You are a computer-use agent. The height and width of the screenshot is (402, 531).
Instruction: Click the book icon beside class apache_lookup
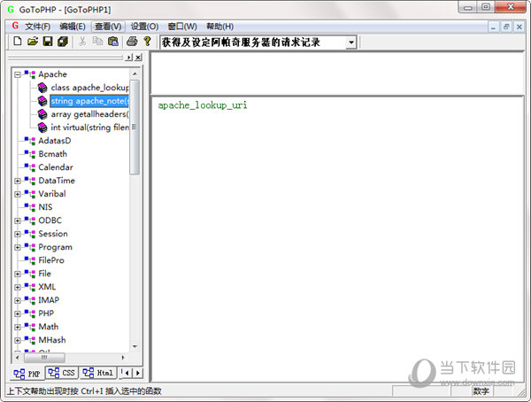click(x=42, y=88)
